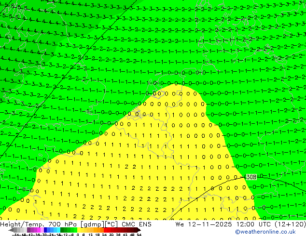
Task: Select the cyan swatch in the legend
Action: pos(58,230)
